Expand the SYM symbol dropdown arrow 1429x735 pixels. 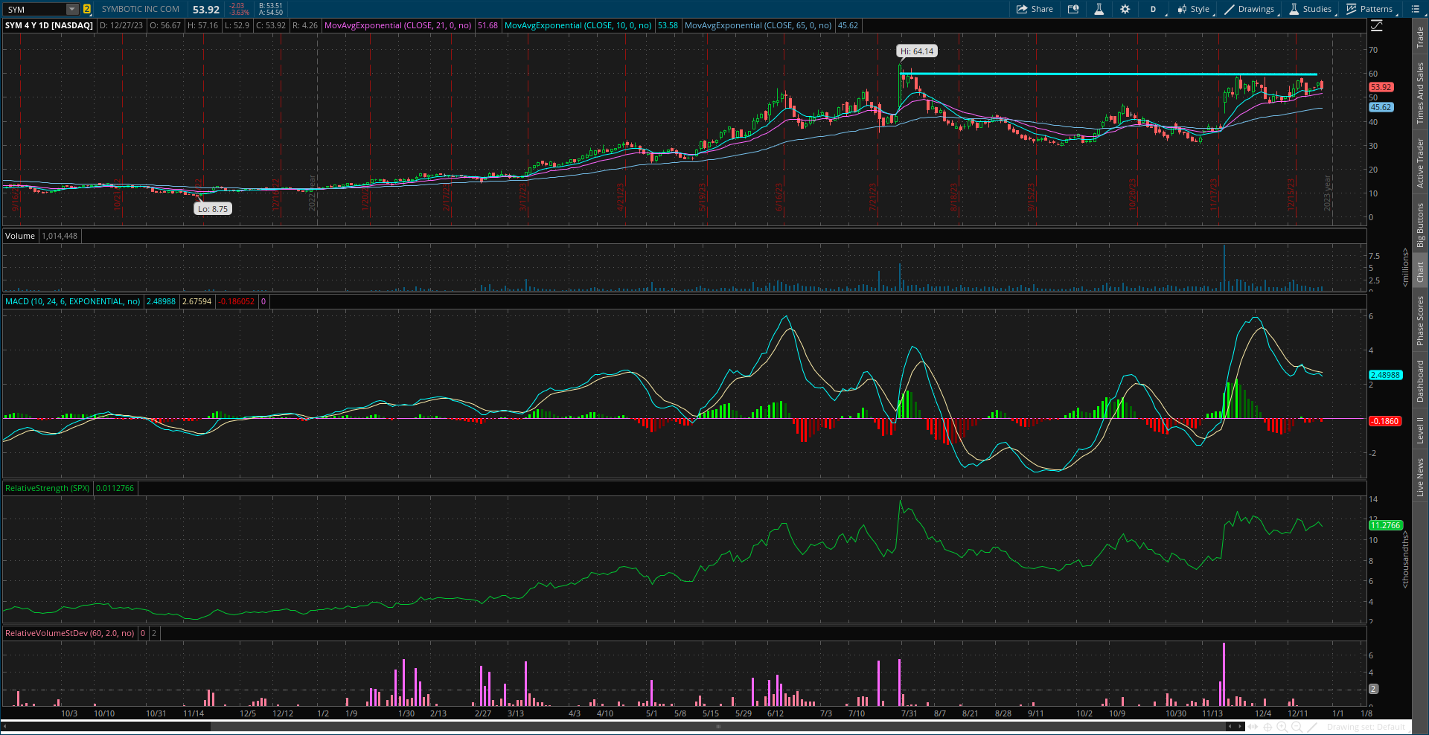pos(72,9)
